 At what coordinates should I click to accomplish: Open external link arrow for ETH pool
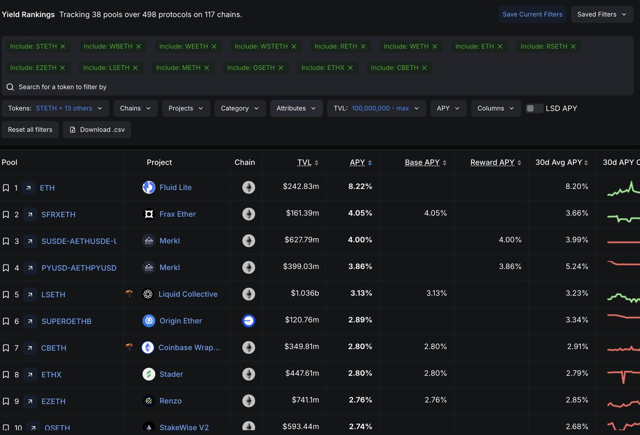tap(29, 188)
